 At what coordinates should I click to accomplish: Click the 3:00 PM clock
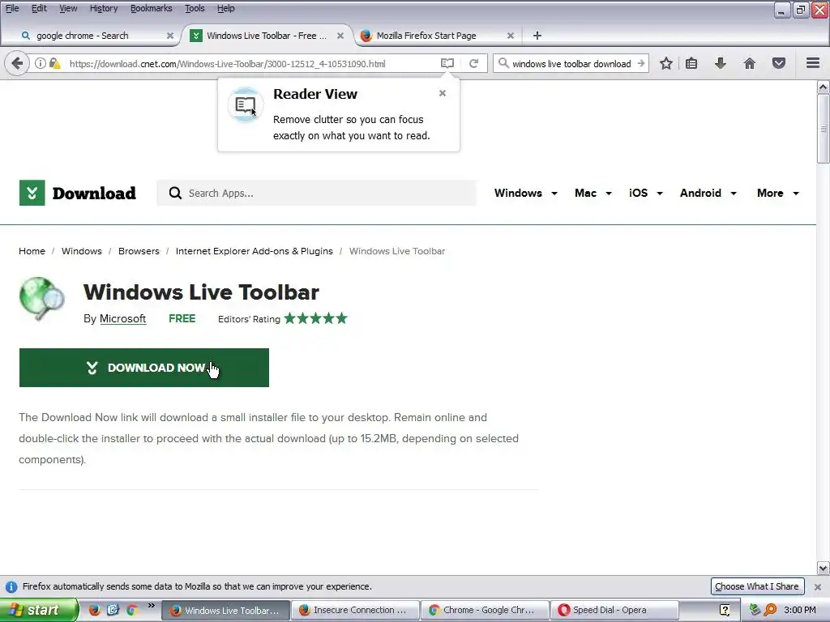pyautogui.click(x=800, y=610)
